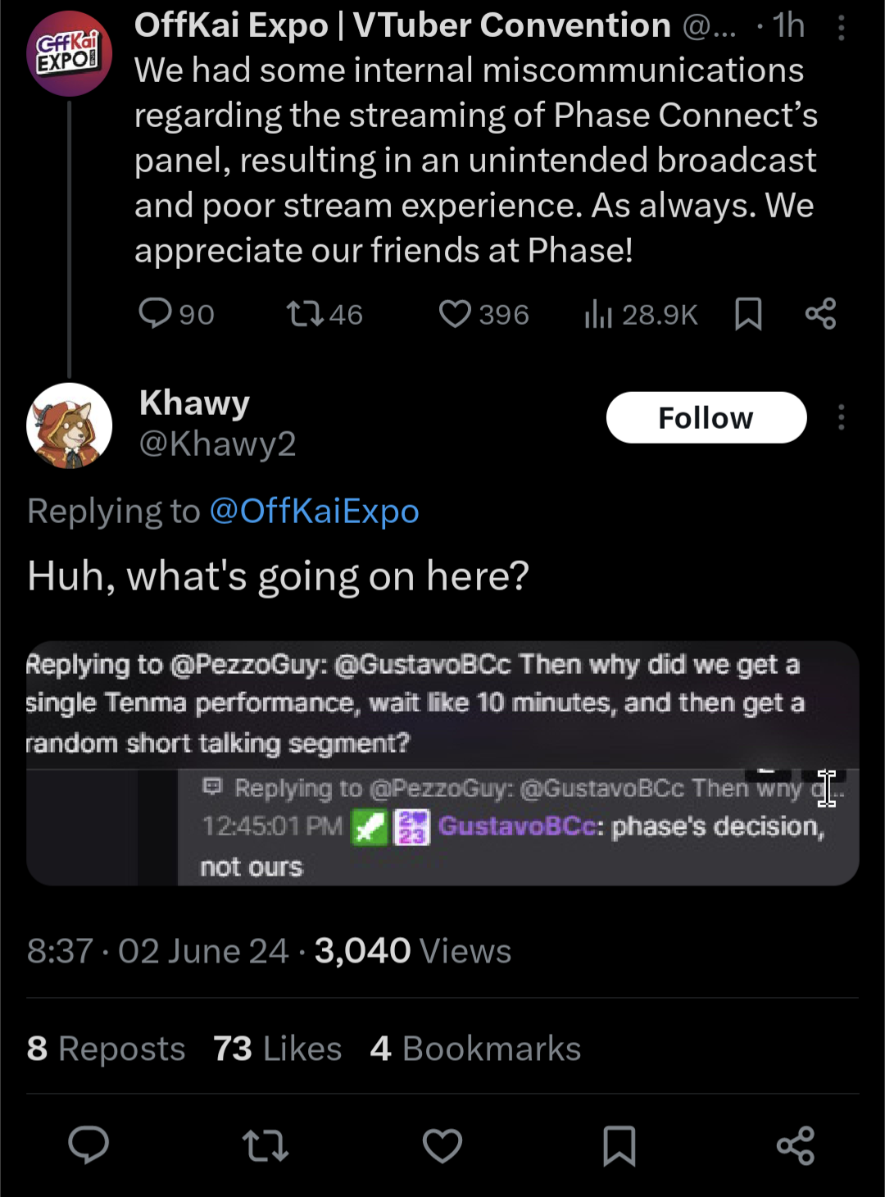
Task: Like the OffKai Expo tweet
Action: tap(455, 313)
